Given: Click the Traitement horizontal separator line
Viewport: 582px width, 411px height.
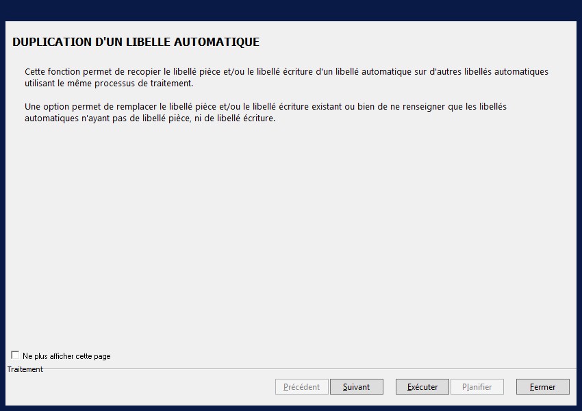Looking at the screenshot, I should point(308,369).
